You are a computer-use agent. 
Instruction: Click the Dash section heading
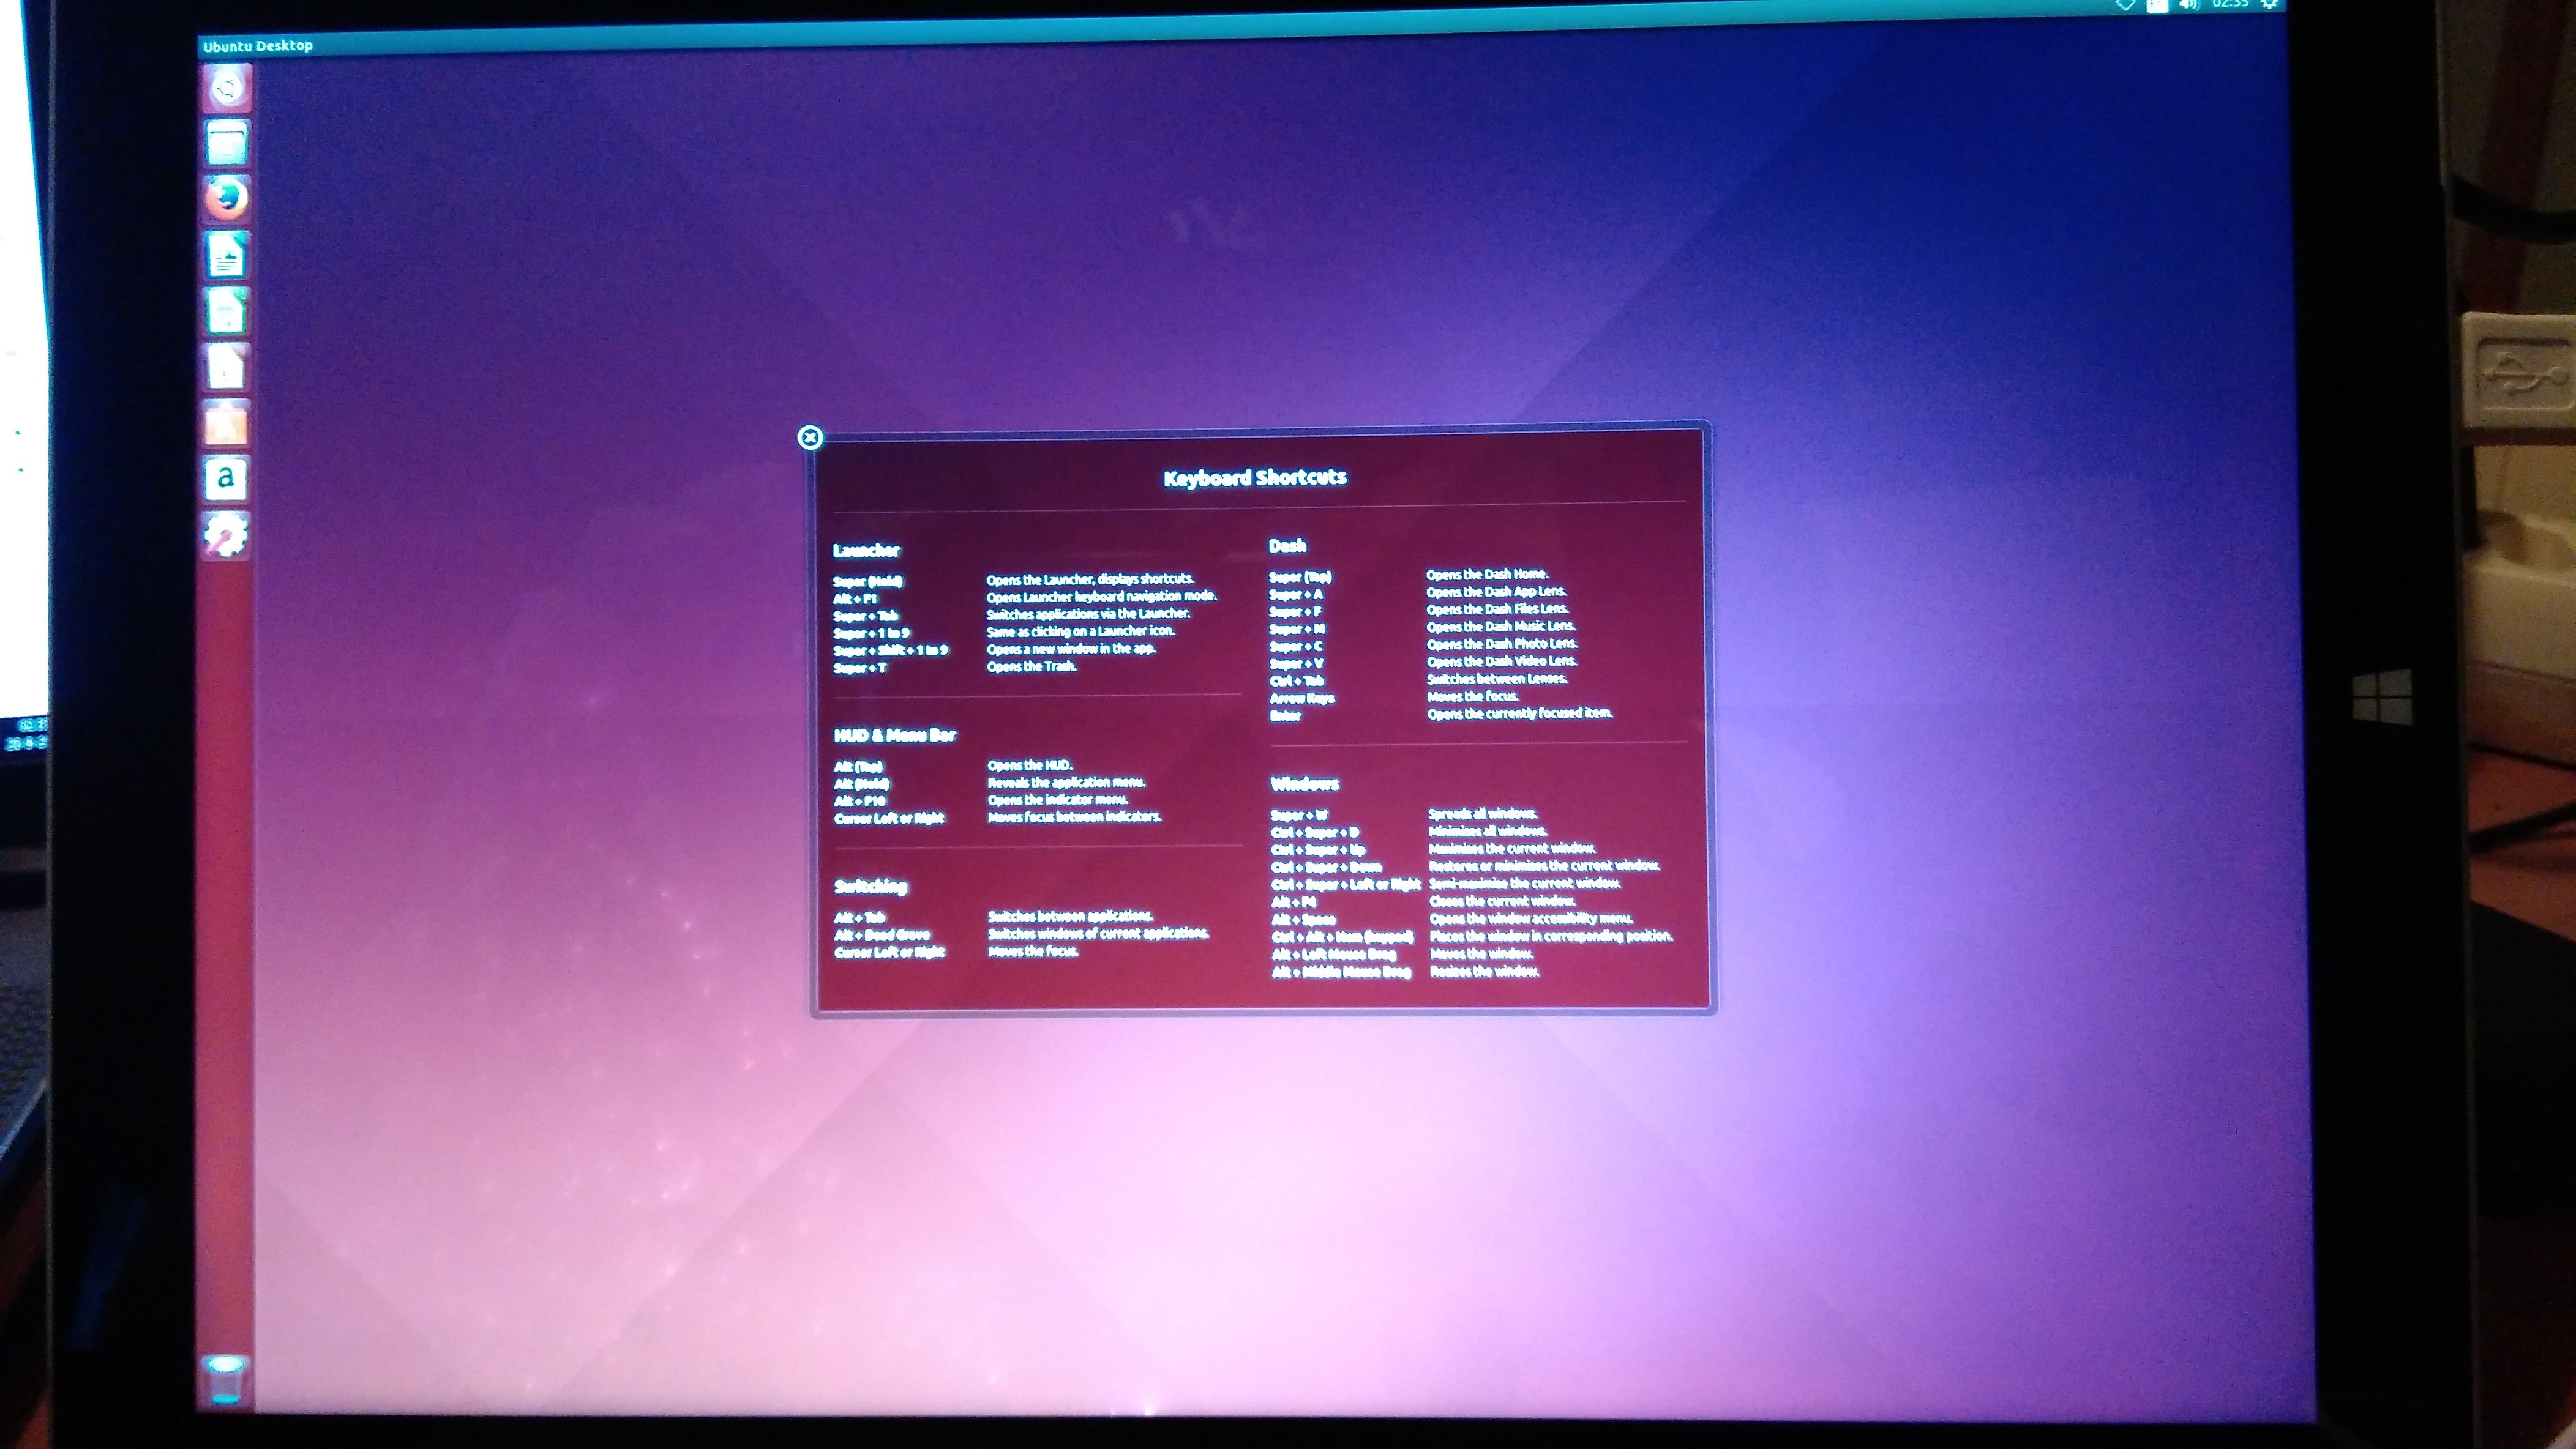point(1287,546)
